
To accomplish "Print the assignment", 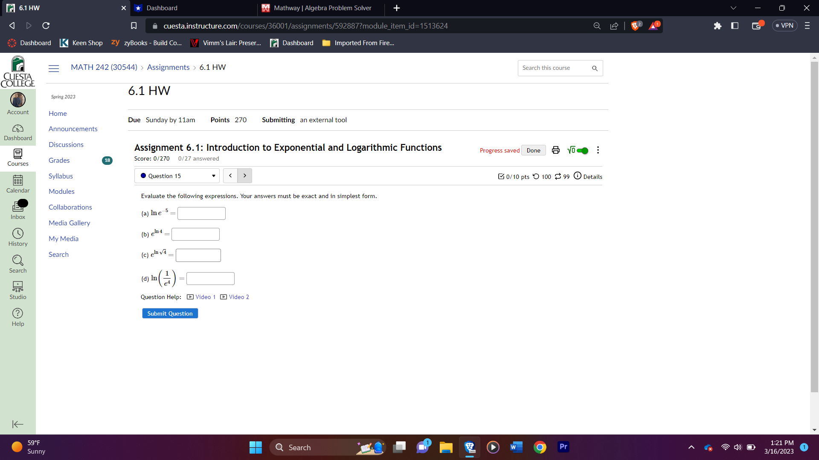I will (x=555, y=150).
